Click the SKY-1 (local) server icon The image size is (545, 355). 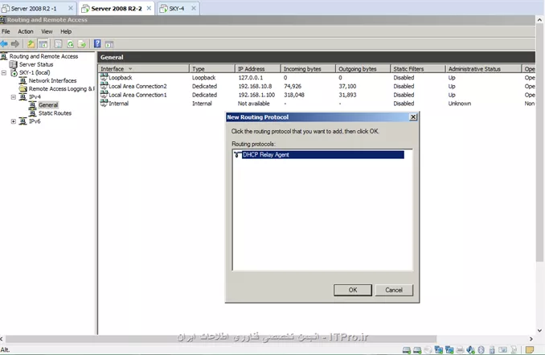(14, 72)
